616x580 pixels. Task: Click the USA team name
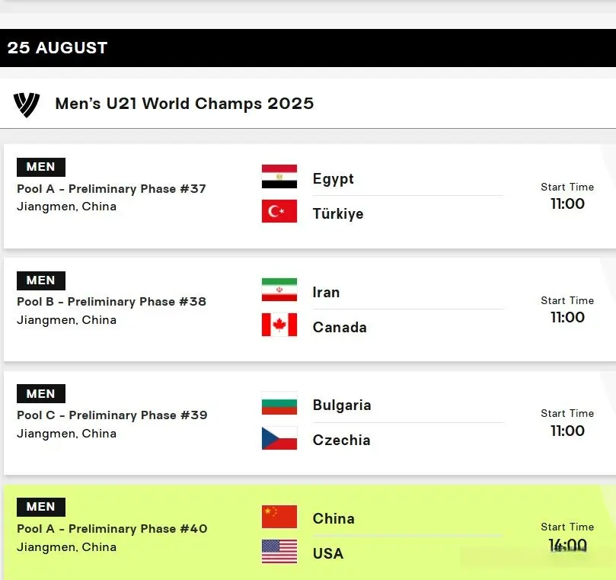coord(328,553)
